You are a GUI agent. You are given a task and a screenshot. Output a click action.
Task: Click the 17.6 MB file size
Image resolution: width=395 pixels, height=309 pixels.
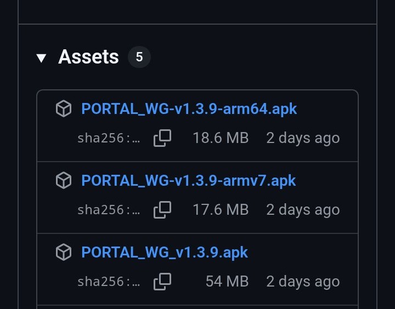(x=221, y=210)
